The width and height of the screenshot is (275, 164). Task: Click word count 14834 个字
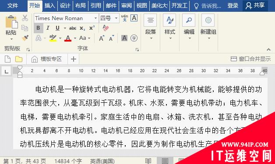(68, 161)
